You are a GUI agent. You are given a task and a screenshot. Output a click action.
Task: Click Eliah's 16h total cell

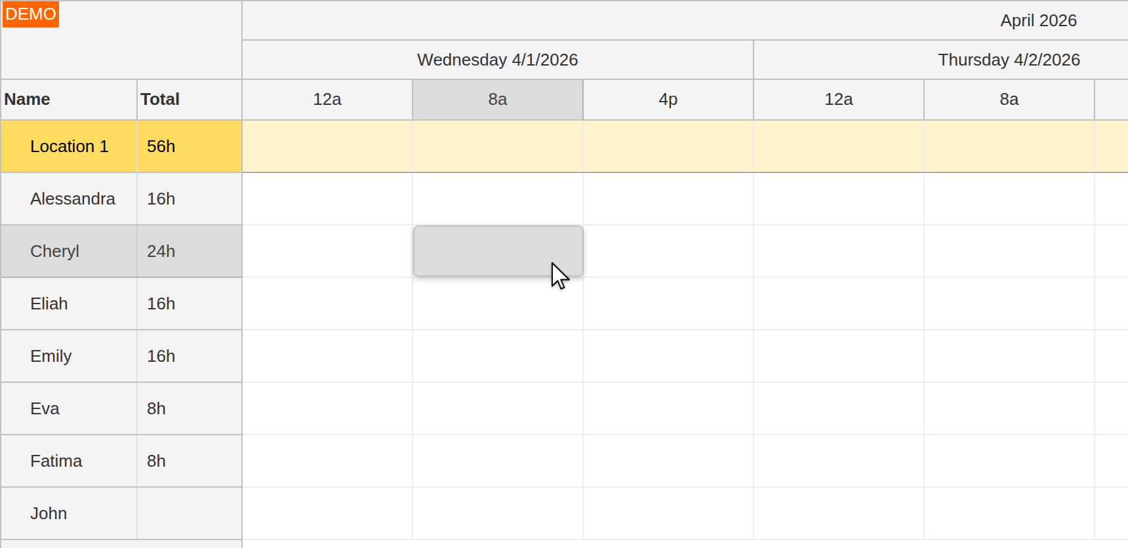(161, 303)
